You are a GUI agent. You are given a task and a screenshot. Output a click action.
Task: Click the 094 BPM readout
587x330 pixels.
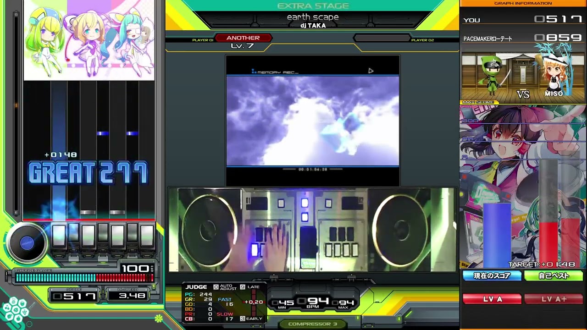[x=313, y=302]
